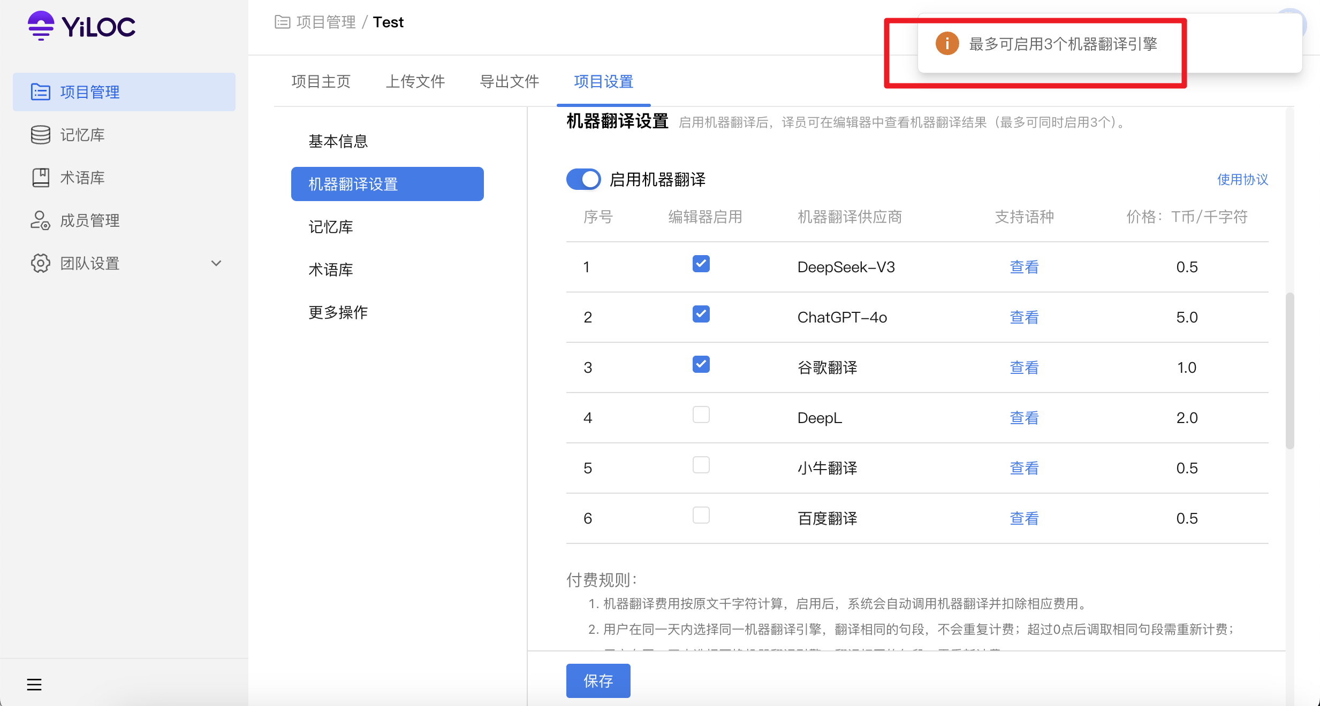
Task: Click the 编辑器启用 column header
Action: click(705, 217)
